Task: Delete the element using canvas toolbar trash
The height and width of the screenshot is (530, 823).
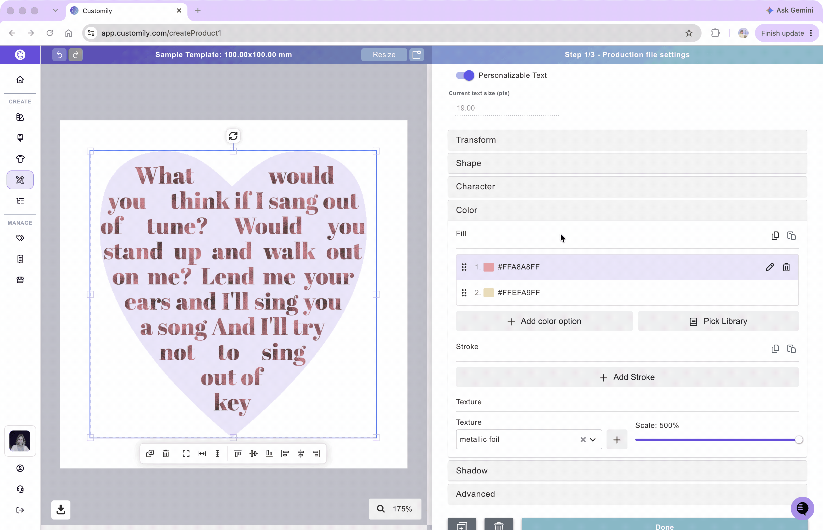Action: tap(166, 454)
